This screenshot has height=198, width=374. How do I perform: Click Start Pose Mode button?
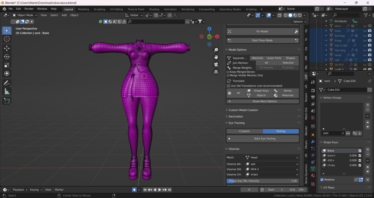[260, 40]
